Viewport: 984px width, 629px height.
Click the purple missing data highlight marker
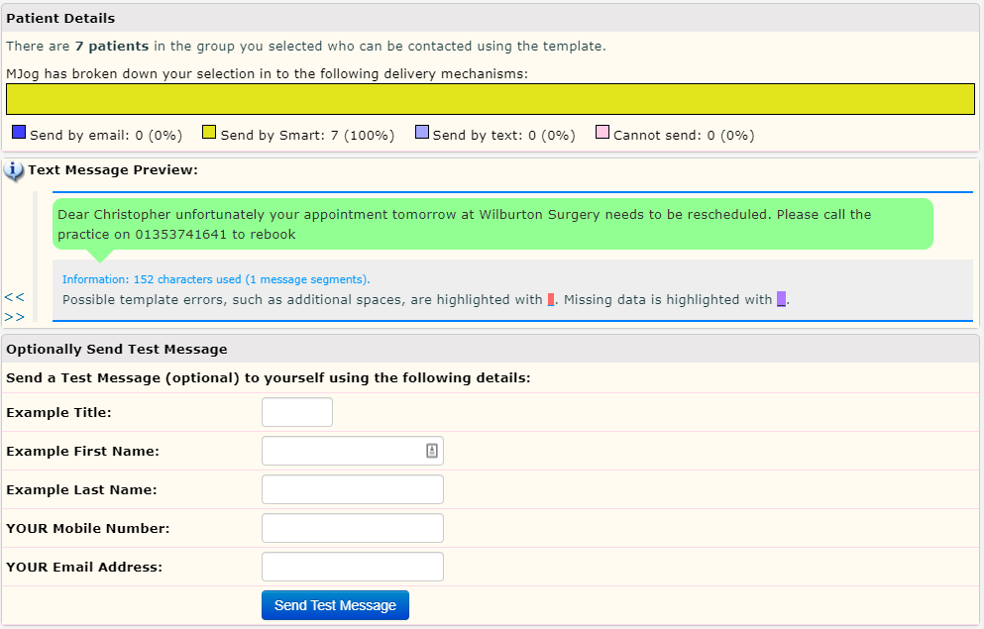[x=781, y=299]
